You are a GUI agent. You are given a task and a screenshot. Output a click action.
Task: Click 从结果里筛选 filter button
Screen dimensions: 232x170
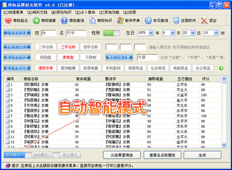pos(122,155)
